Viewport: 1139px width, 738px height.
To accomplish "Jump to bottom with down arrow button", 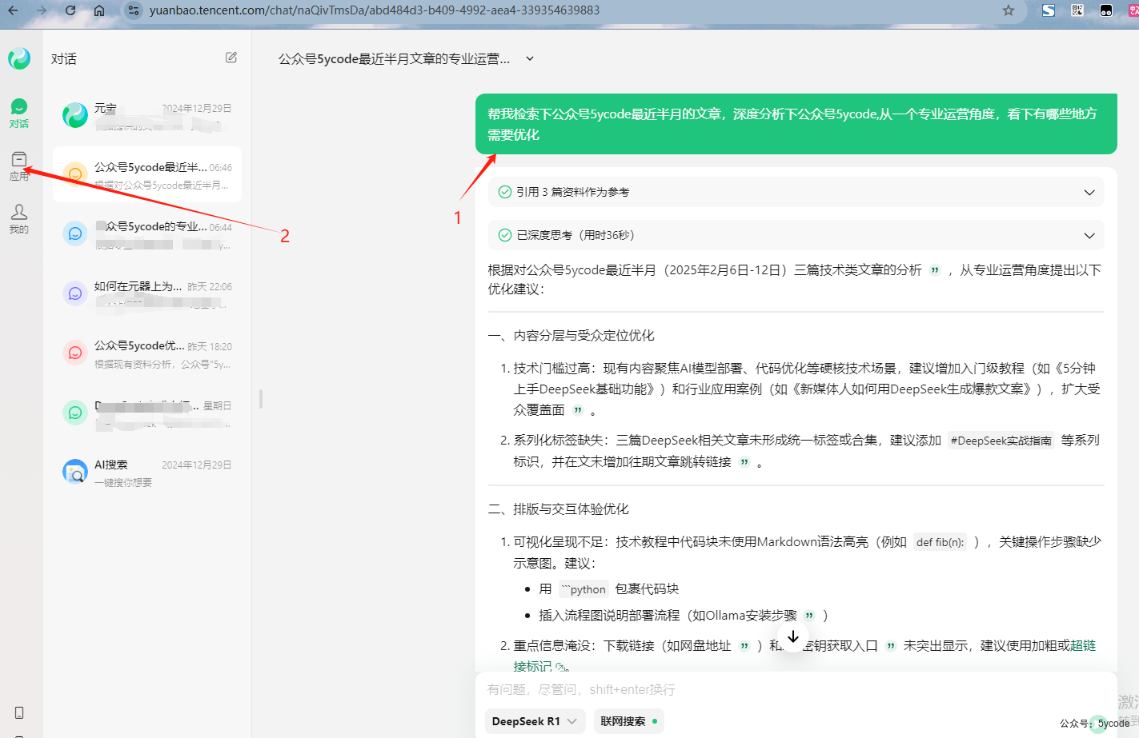I will coord(793,636).
